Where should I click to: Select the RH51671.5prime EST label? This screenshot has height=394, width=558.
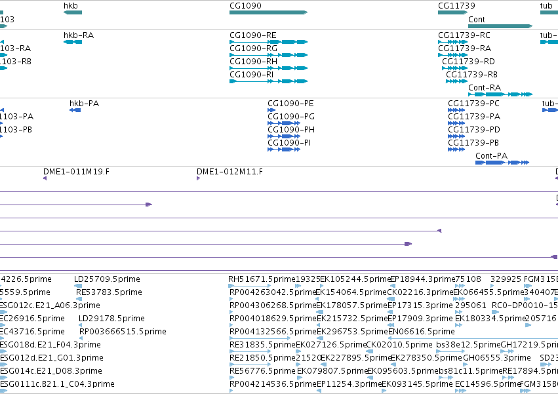[x=262, y=279]
